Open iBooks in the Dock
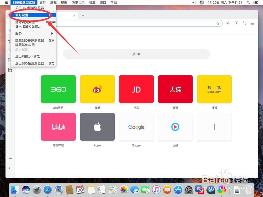This screenshot has height=197, width=263. [x=167, y=190]
